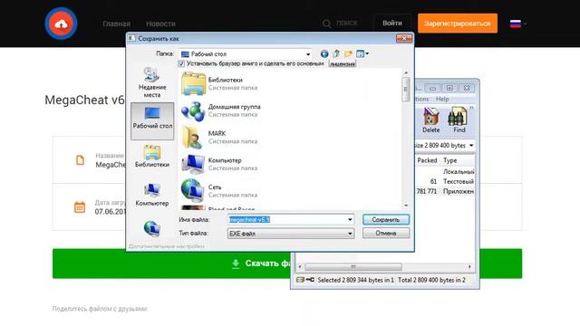Click the file list scroll down arrow
The image size is (580, 326).
406,206
